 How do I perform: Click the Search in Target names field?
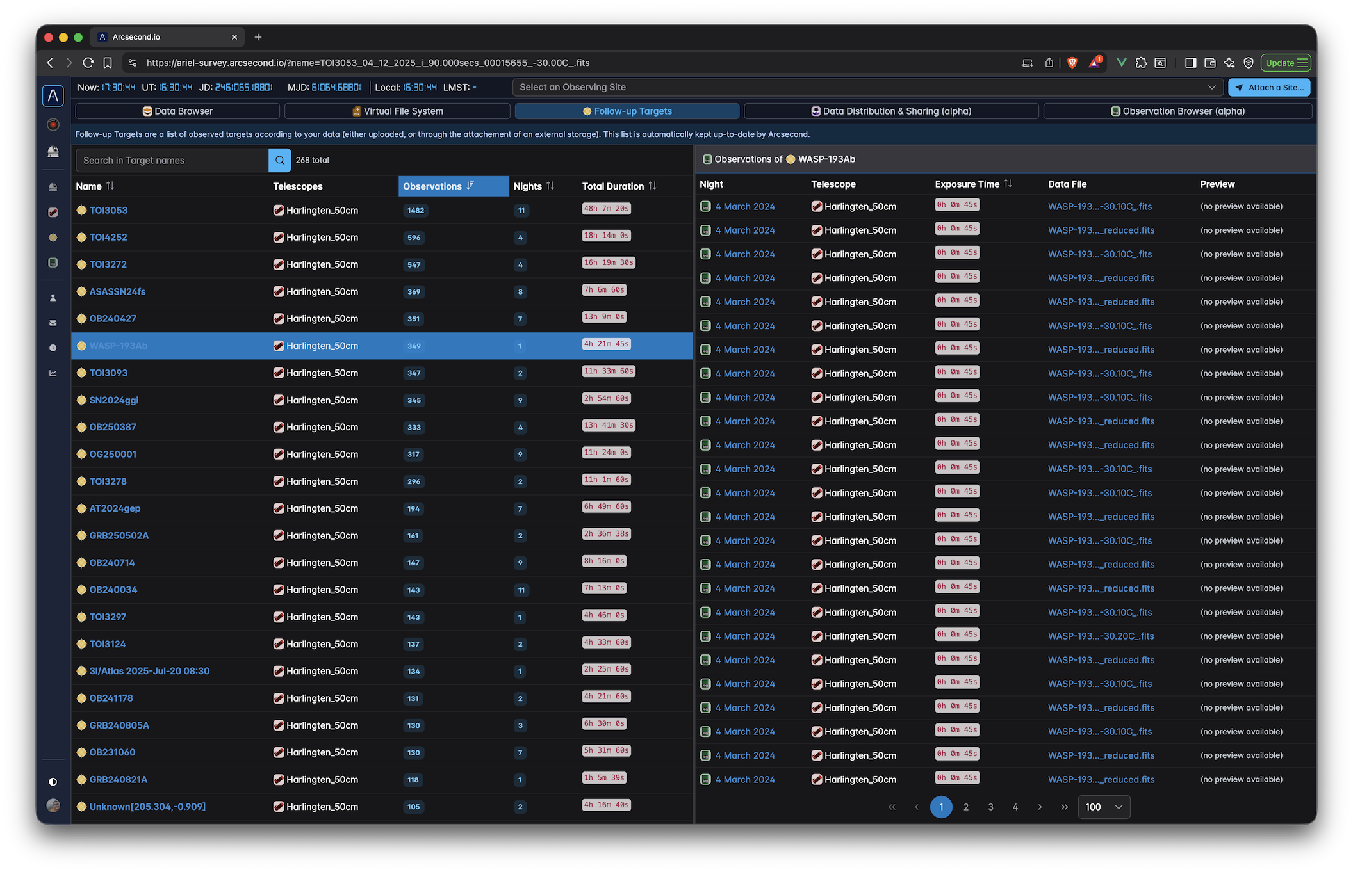172,160
